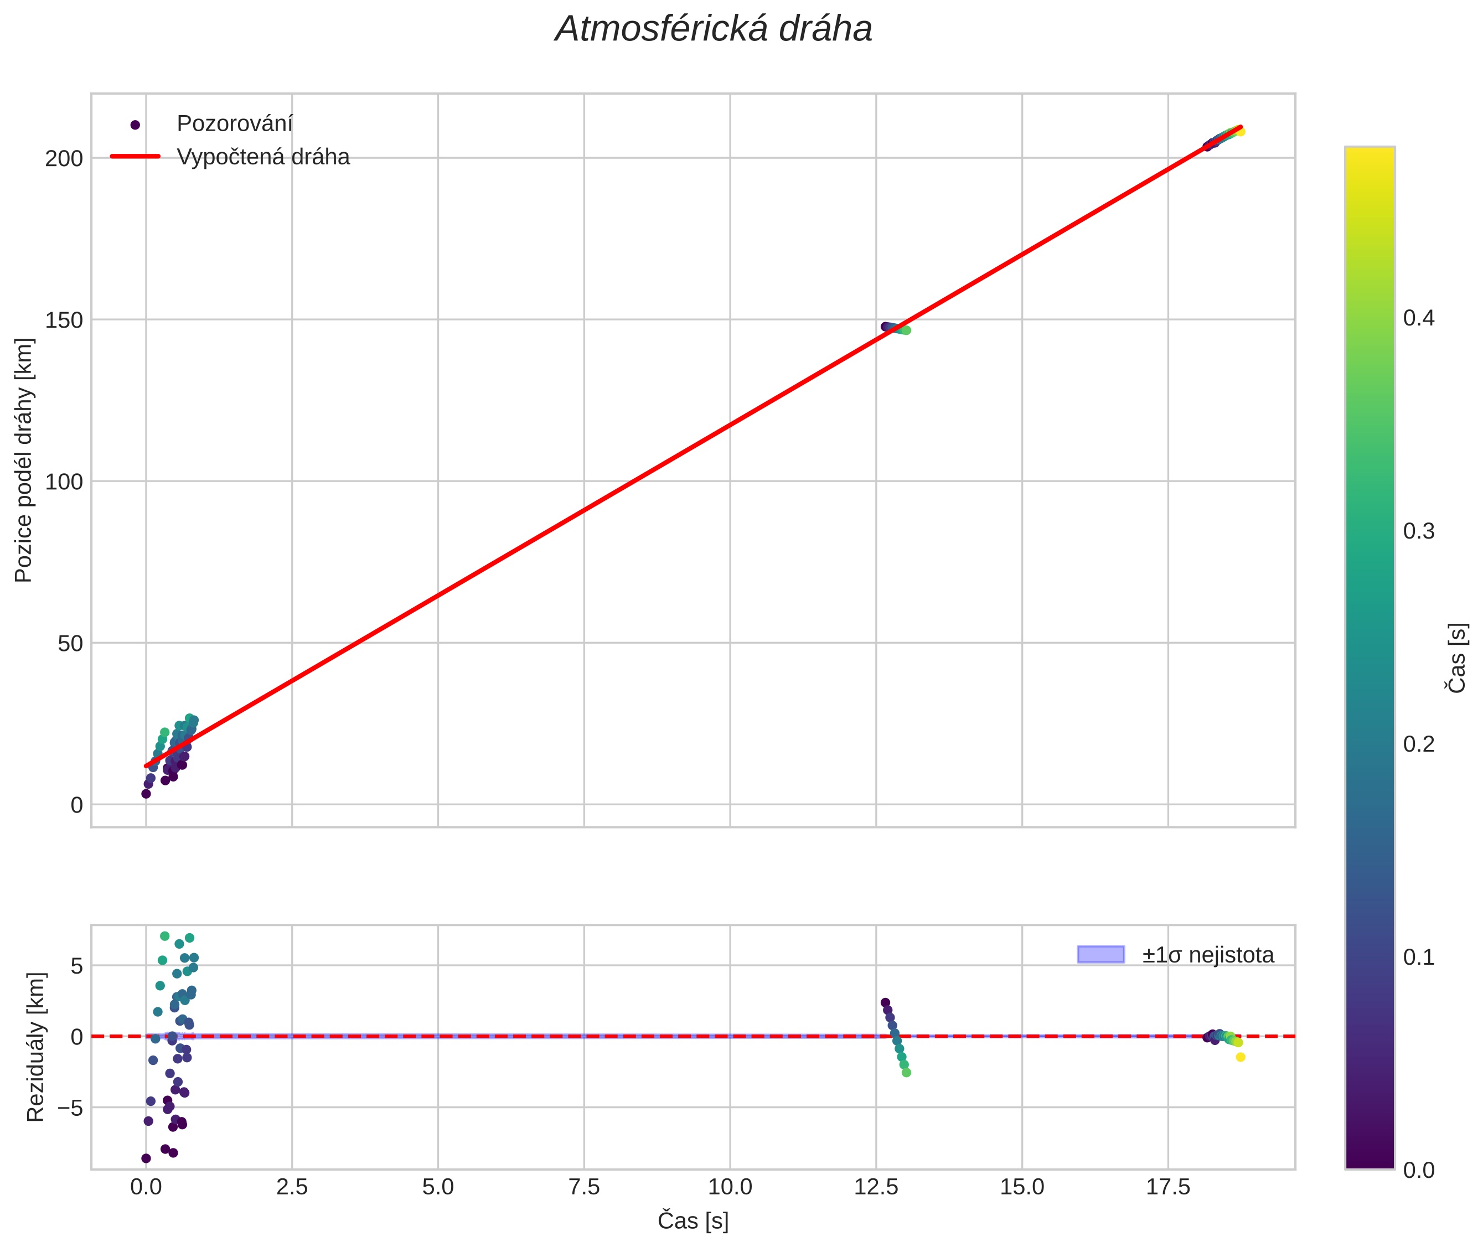Click the colorbar 0.3 tick label
1483x1247 pixels.
click(1419, 531)
